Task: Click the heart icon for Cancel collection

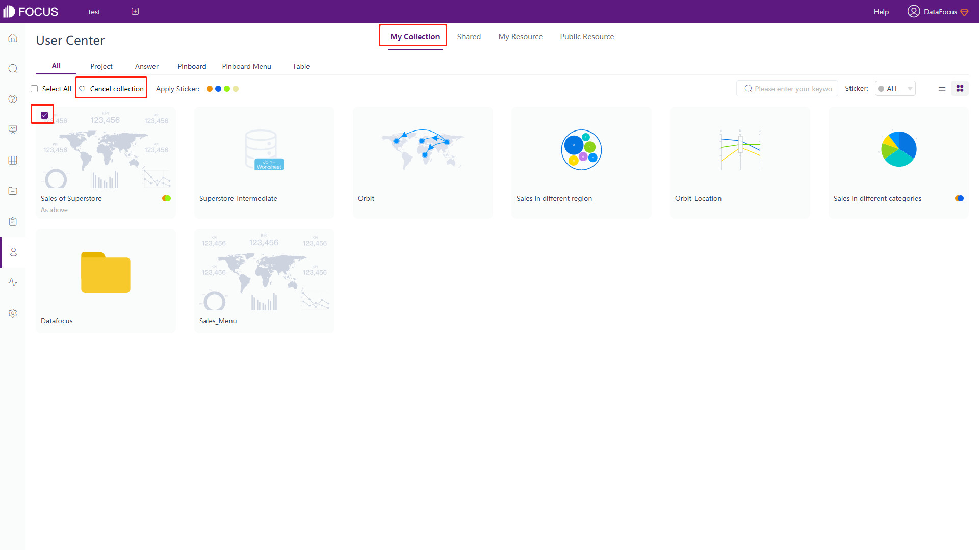Action: click(x=82, y=89)
